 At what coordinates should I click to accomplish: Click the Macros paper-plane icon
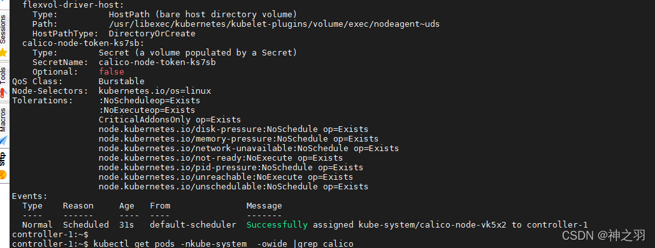coord(3,140)
